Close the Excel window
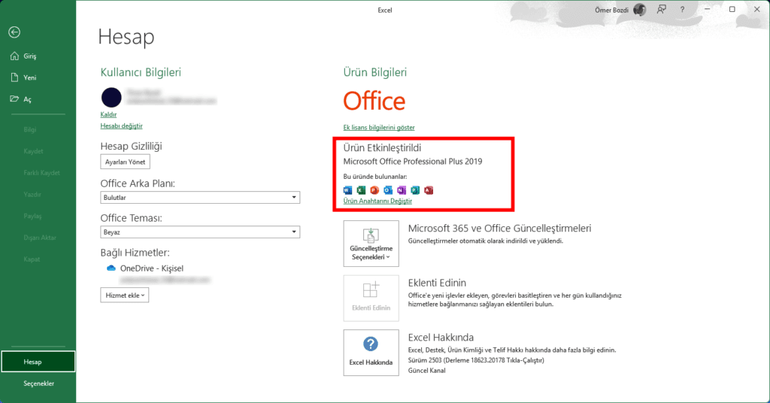Screen dimensions: 770x403 pyautogui.click(x=756, y=9)
